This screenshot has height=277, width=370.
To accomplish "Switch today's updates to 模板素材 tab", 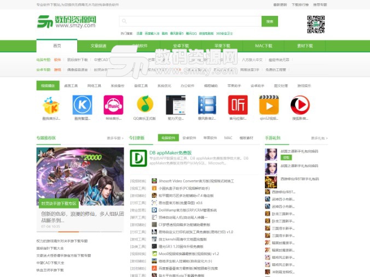I will click(x=246, y=138).
